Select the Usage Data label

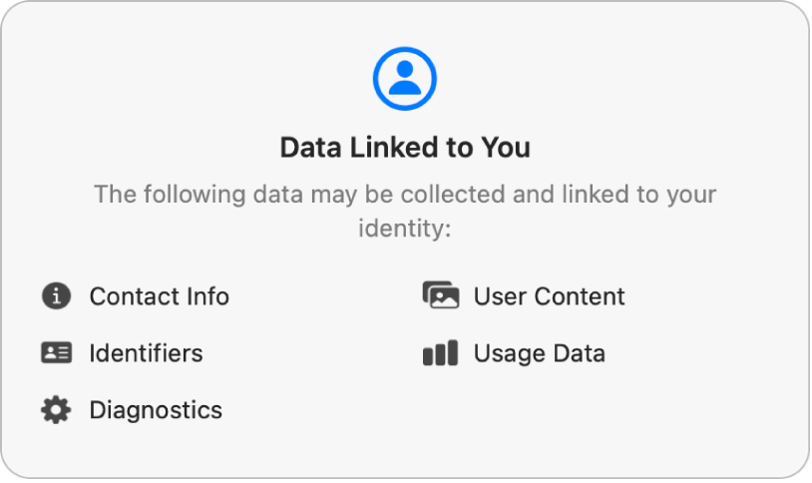pyautogui.click(x=539, y=353)
